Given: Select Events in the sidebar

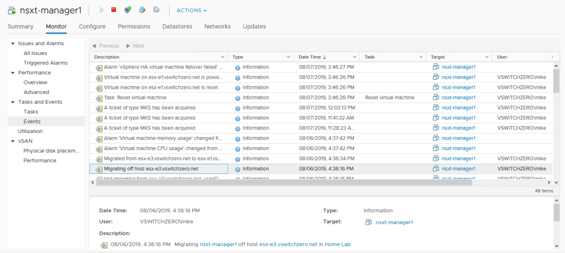Looking at the screenshot, I should (32, 121).
